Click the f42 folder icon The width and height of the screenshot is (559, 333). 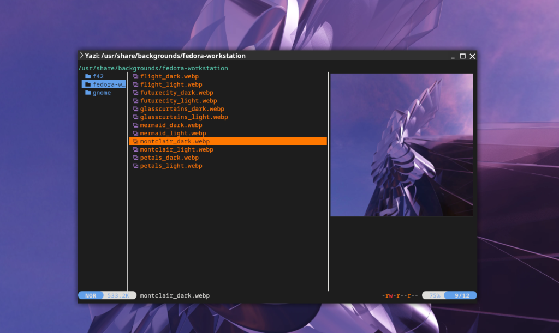tap(88, 76)
